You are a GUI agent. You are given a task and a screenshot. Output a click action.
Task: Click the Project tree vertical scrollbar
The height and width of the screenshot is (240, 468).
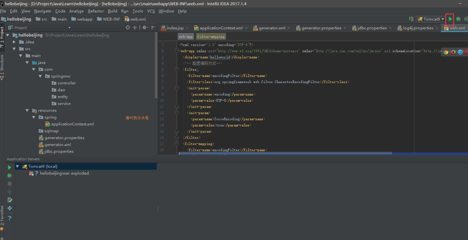(156, 65)
